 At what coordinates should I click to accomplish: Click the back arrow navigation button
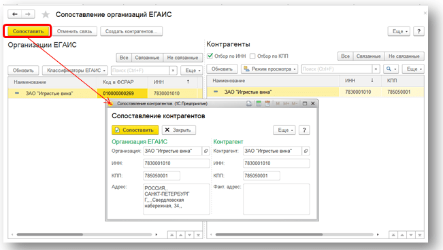point(15,14)
